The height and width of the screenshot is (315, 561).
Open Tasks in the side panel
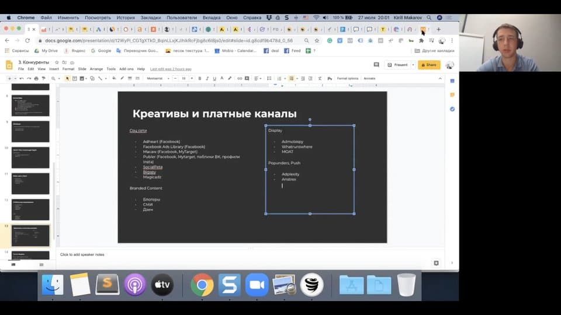pos(452,109)
